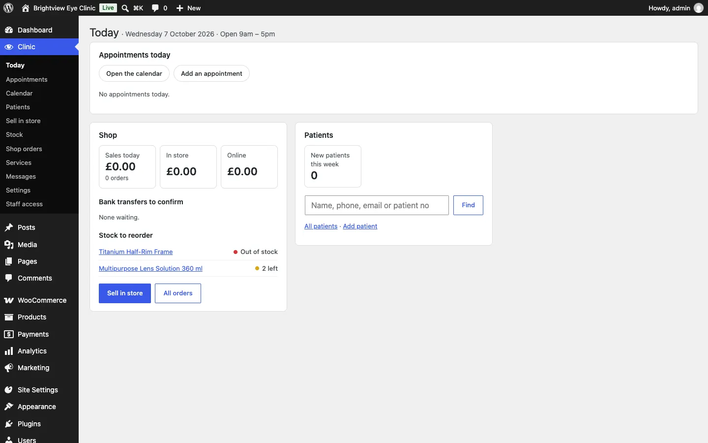The height and width of the screenshot is (443, 708).
Task: Click the Site Settings icon
Action: [x=9, y=390]
